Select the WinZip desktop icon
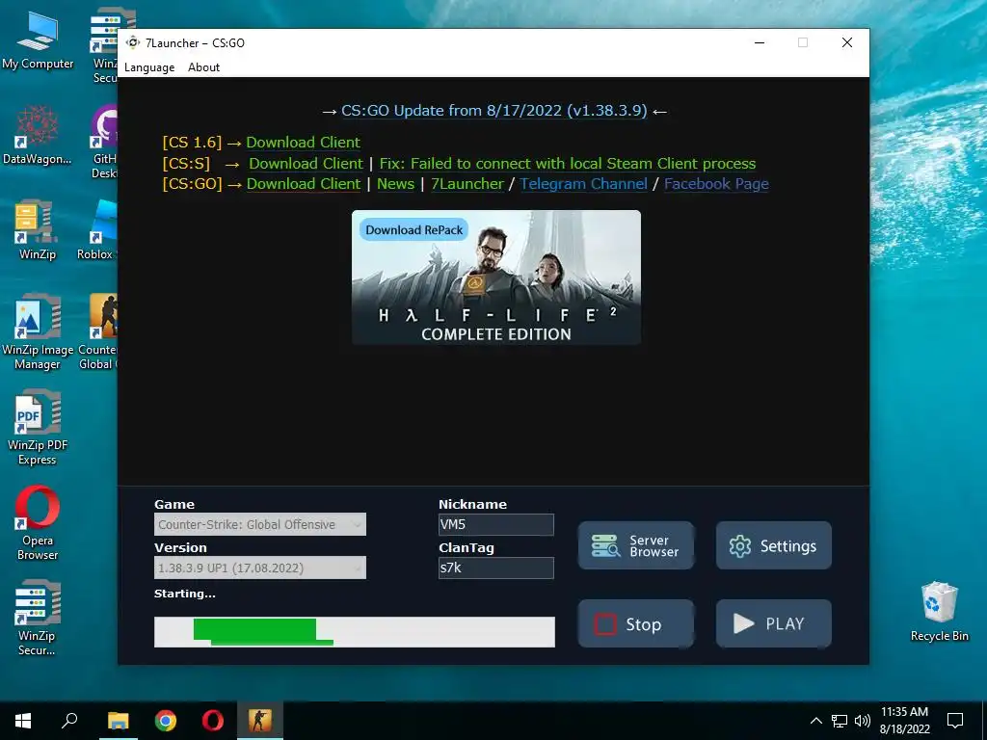 click(x=38, y=231)
